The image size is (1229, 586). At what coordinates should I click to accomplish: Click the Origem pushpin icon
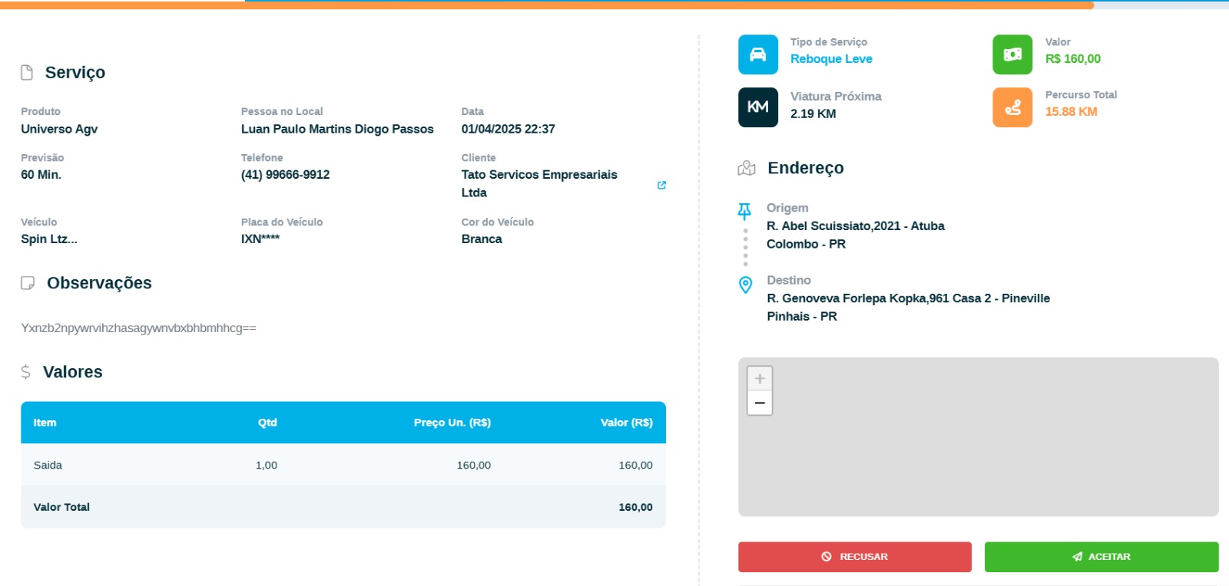[744, 210]
